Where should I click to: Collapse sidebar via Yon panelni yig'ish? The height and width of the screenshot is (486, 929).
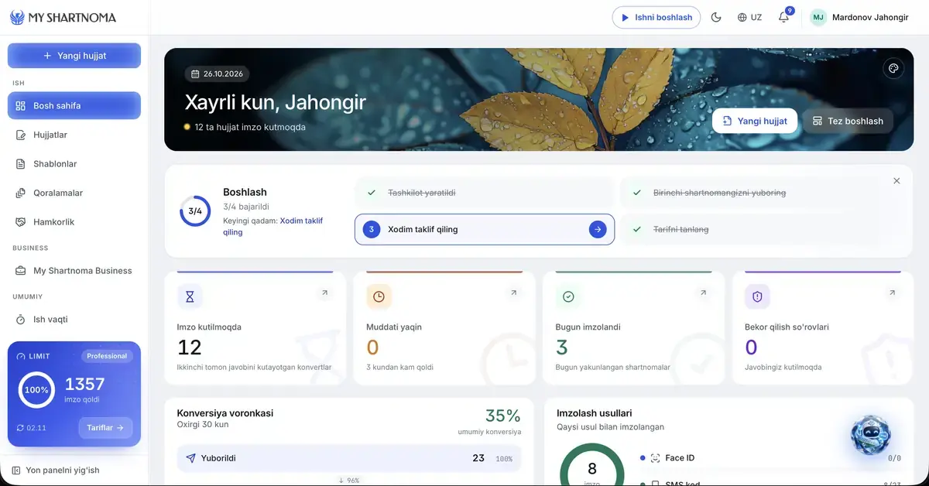(56, 470)
